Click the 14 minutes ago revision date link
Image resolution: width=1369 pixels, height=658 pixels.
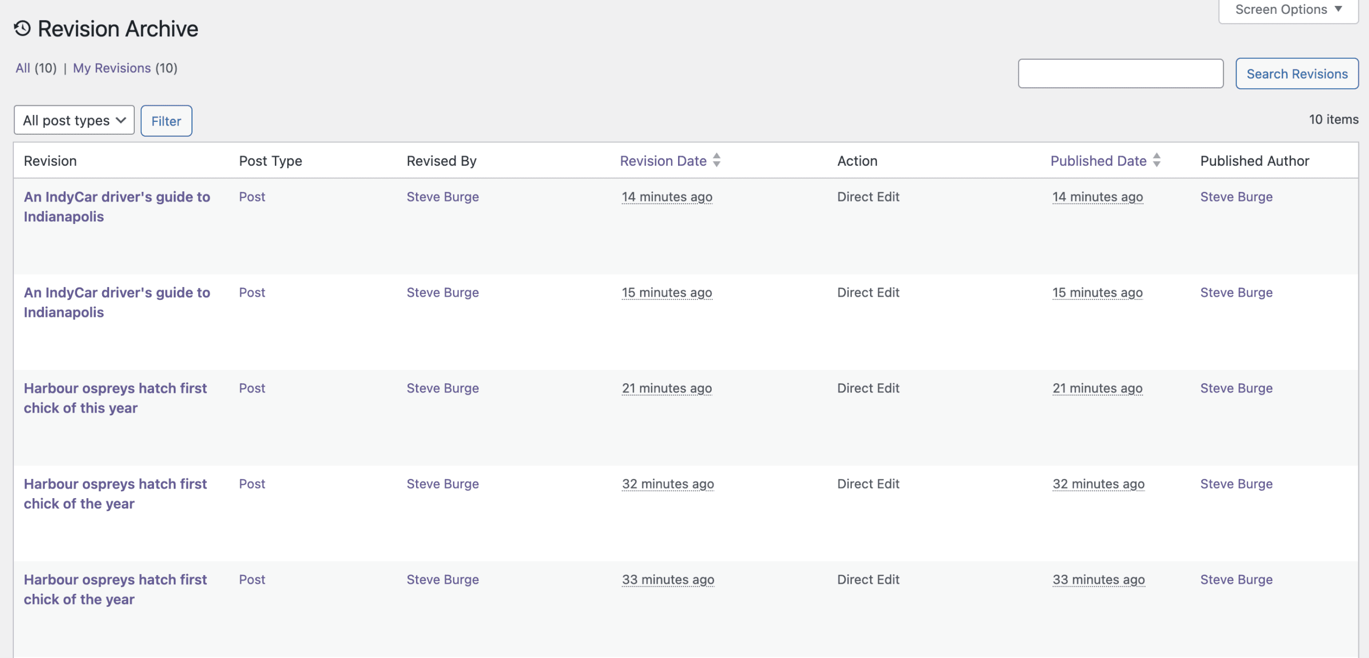tap(667, 197)
